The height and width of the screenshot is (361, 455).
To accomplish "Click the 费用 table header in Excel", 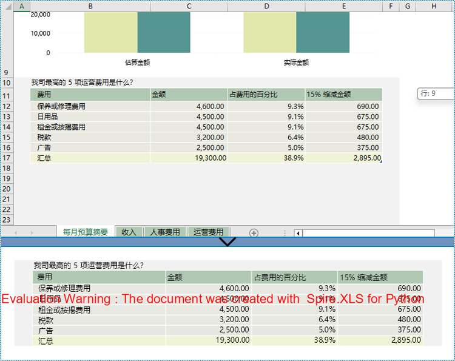I will click(90, 94).
